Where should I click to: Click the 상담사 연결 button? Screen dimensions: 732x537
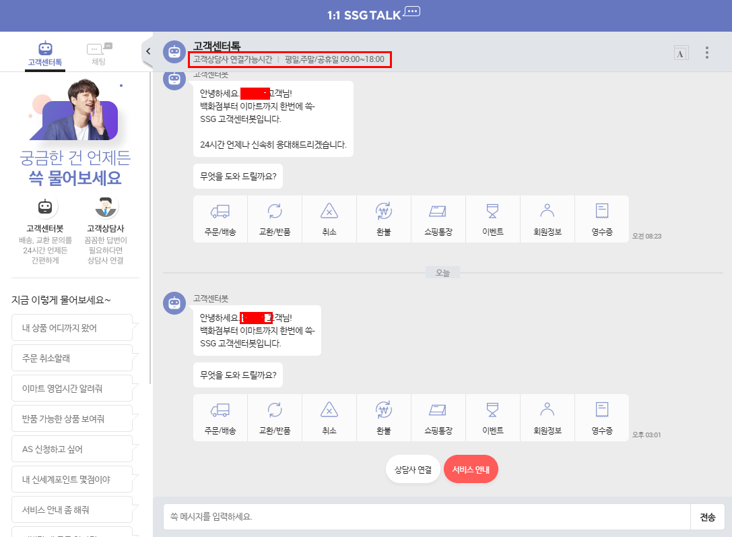413,470
